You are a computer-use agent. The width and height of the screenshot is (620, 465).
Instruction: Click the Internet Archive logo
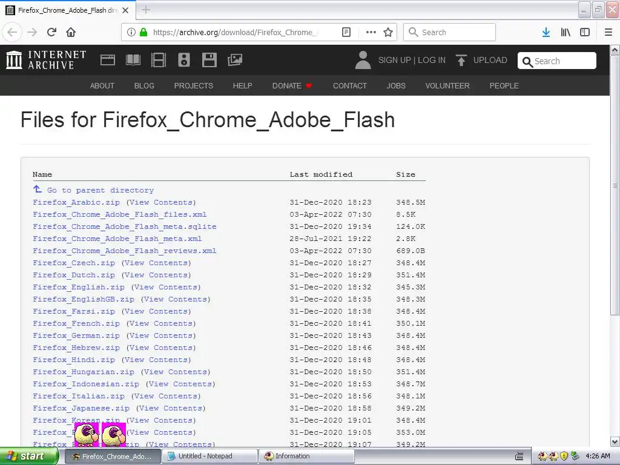46,60
